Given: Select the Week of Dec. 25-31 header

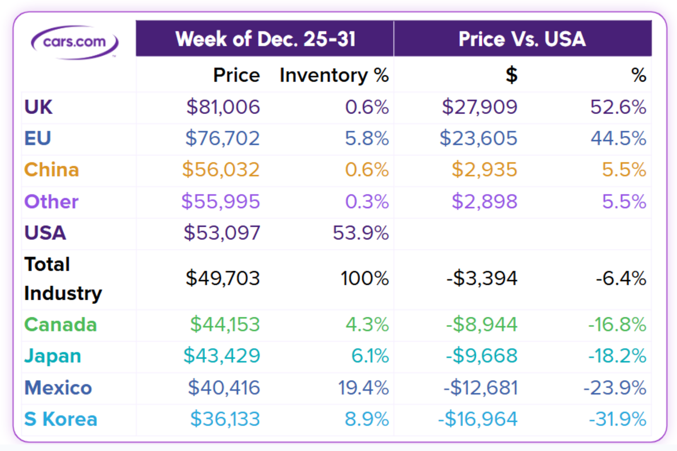Looking at the screenshot, I should pyautogui.click(x=265, y=39).
